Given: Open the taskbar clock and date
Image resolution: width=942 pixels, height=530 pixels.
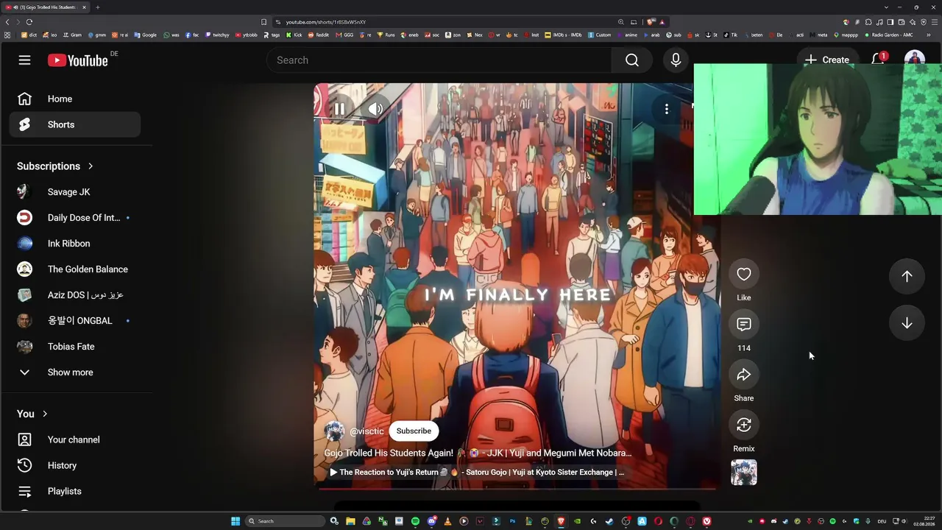Looking at the screenshot, I should pos(924,521).
